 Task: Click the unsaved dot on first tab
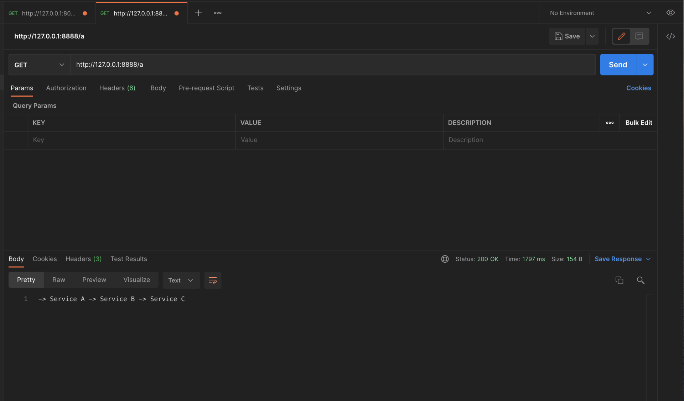tap(85, 13)
